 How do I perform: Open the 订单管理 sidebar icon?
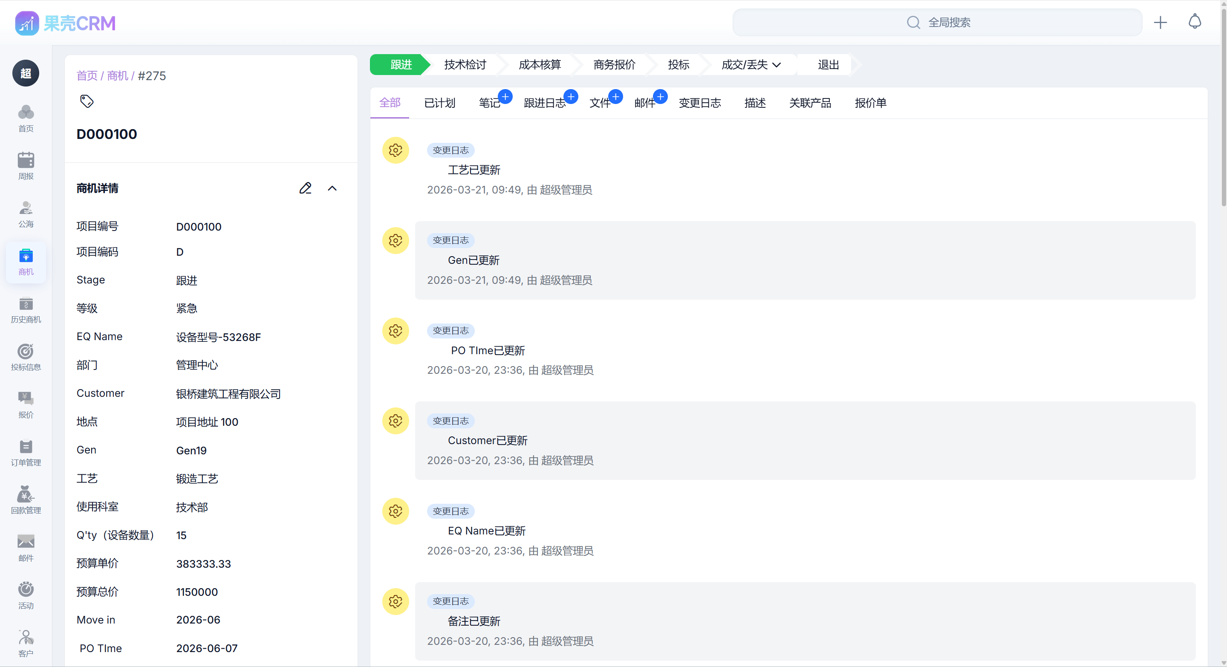coord(26,452)
